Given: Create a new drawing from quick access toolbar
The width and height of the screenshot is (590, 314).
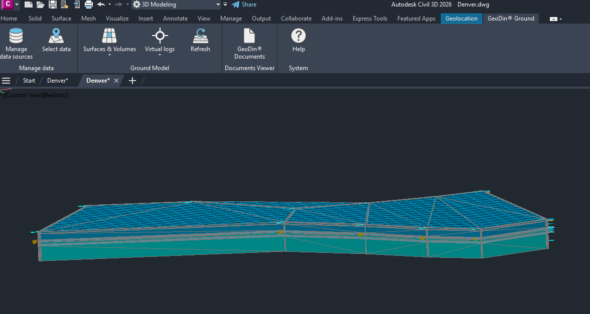Looking at the screenshot, I should 28,5.
